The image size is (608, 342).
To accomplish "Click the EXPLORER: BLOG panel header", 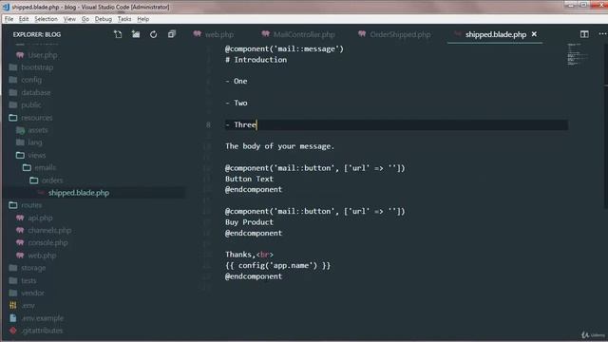I will click(x=37, y=34).
